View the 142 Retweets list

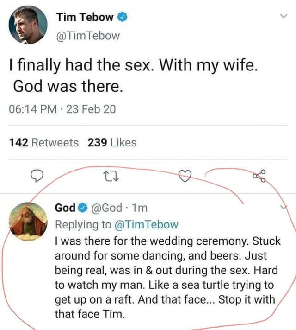point(44,143)
